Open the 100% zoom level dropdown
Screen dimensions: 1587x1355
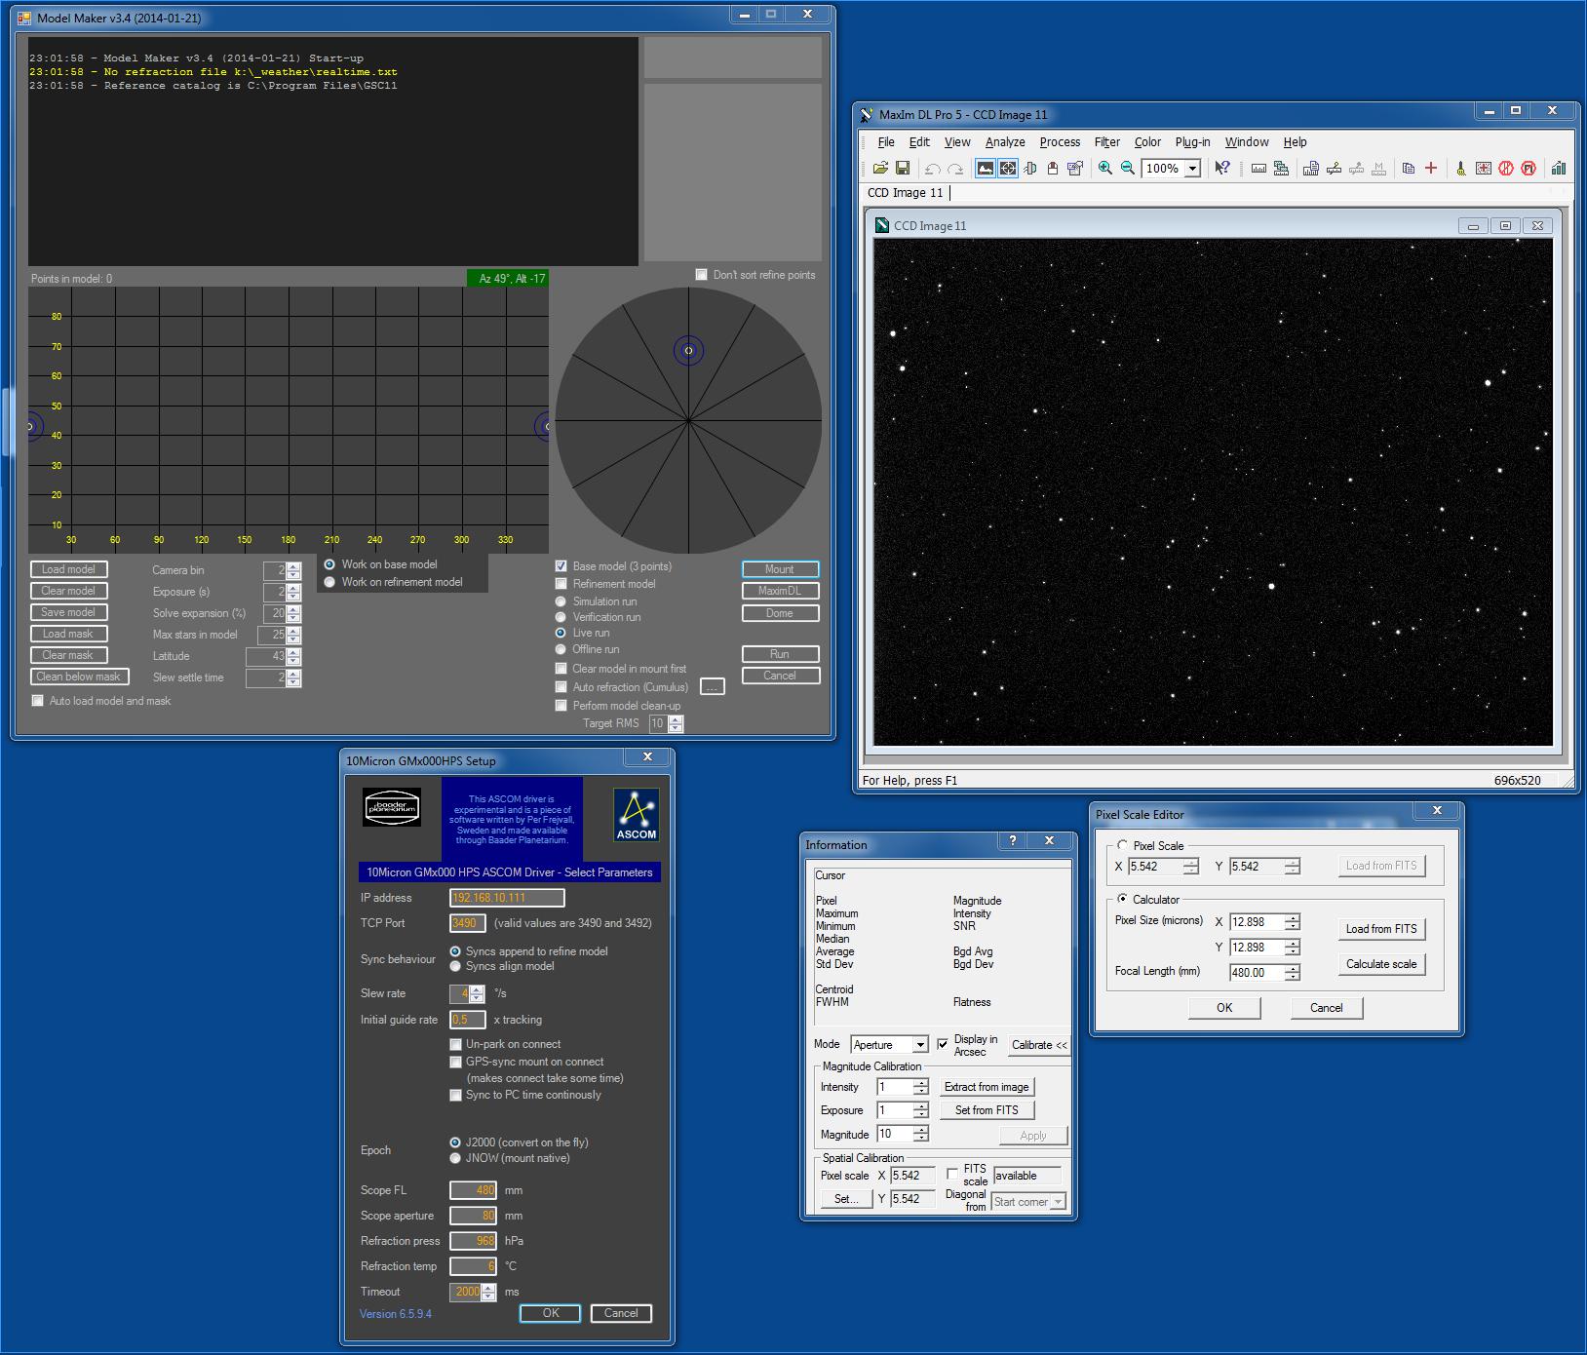point(1192,169)
